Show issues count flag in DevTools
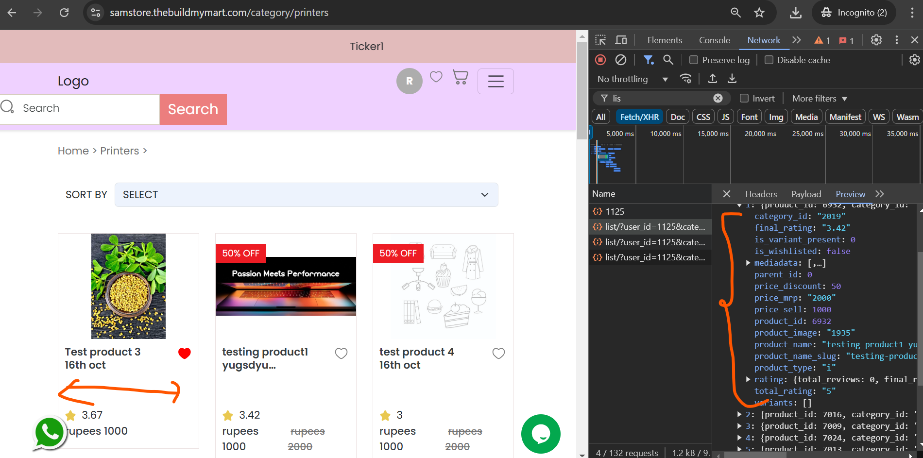The width and height of the screenshot is (923, 458). coord(846,40)
